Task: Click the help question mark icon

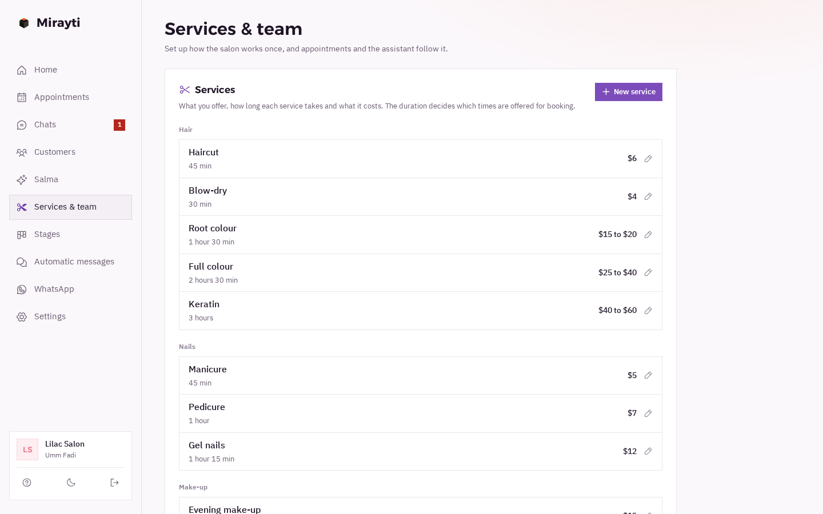Action: pos(27,483)
